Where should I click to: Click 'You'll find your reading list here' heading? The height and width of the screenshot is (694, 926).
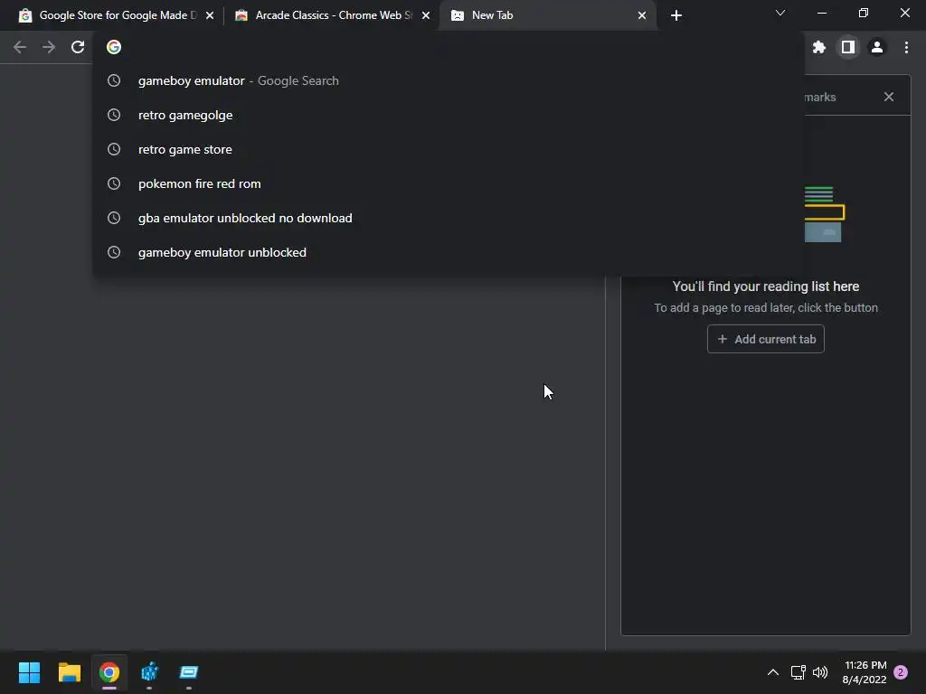coord(765,286)
